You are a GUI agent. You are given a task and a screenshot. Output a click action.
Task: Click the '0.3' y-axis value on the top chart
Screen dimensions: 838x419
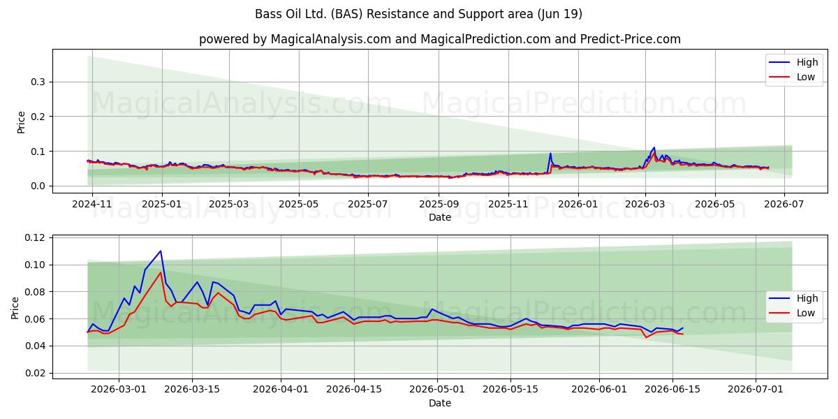pyautogui.click(x=39, y=82)
